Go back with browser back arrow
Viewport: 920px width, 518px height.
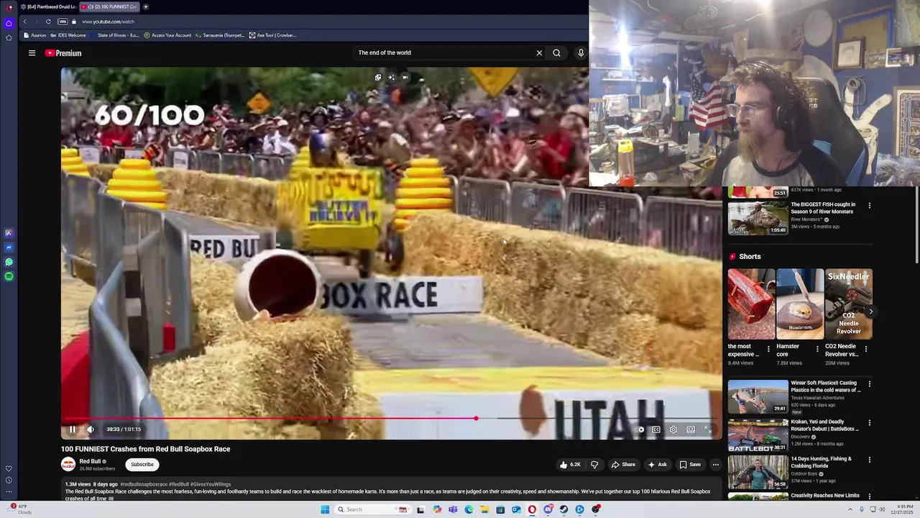point(24,22)
